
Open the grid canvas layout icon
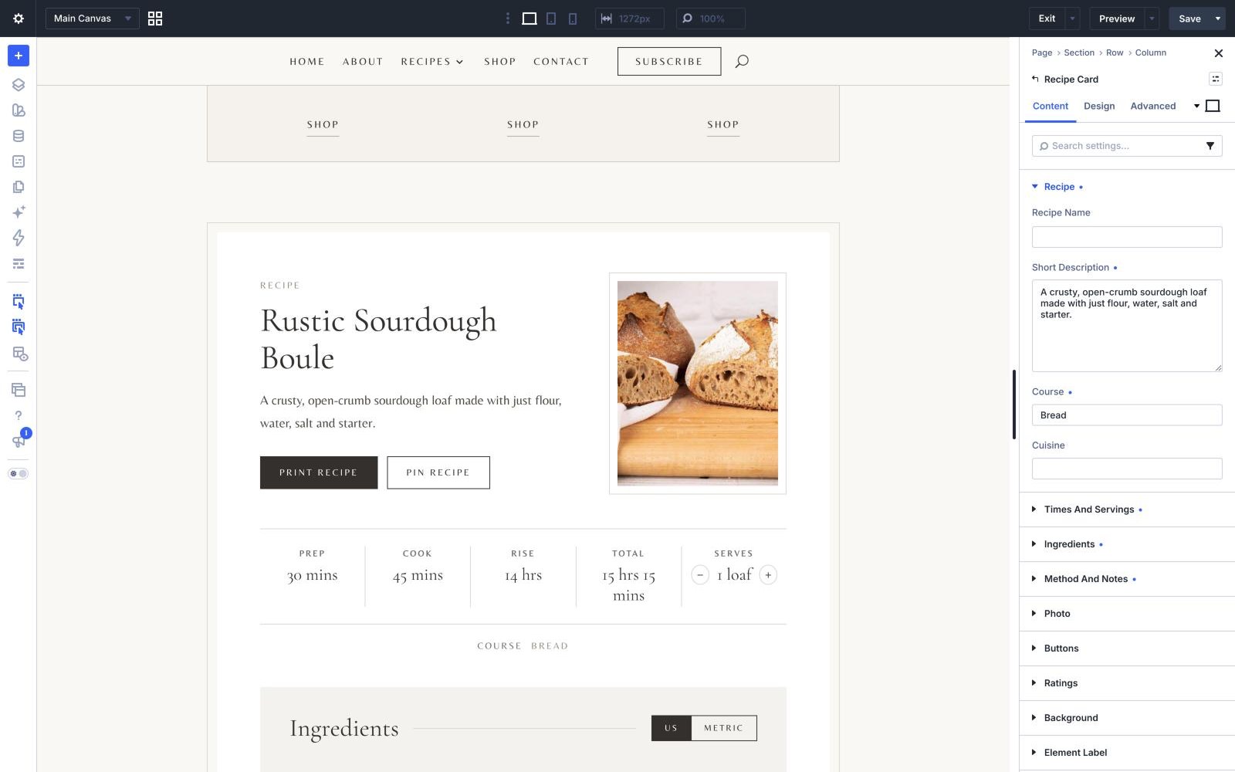pyautogui.click(x=155, y=19)
